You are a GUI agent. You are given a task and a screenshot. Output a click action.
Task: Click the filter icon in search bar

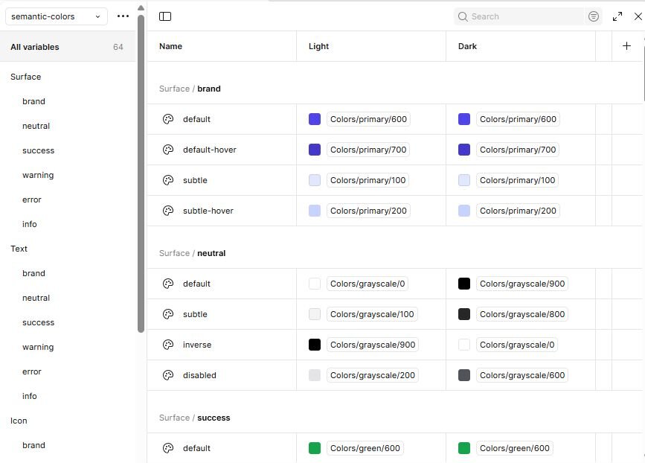point(593,16)
